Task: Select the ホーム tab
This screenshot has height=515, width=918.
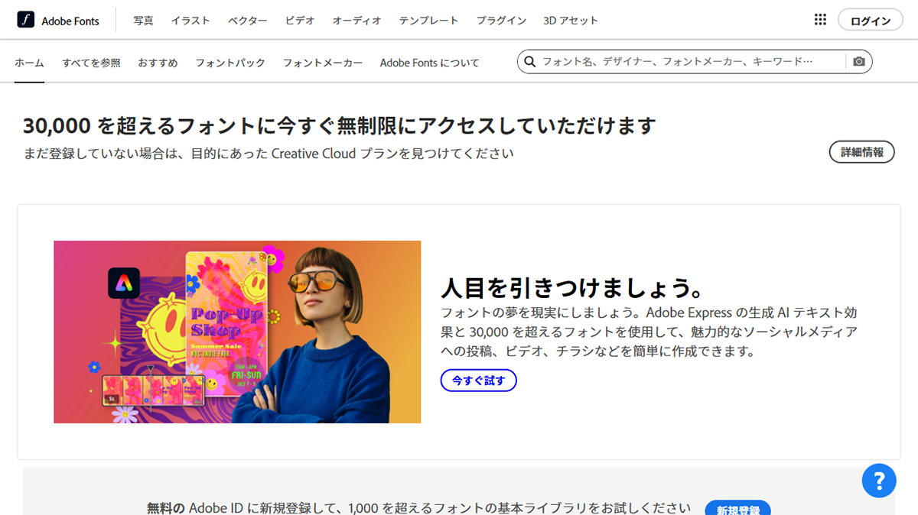Action: tap(29, 63)
